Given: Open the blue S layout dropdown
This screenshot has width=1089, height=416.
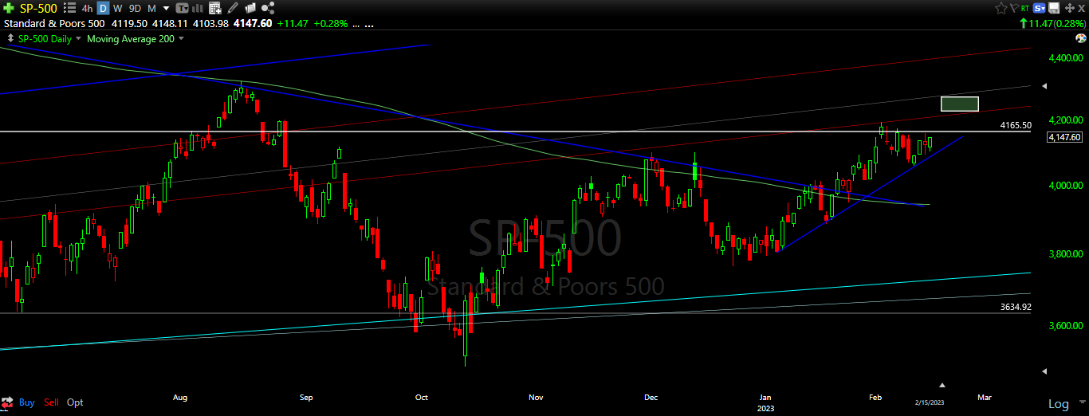Looking at the screenshot, I should [x=1039, y=8].
